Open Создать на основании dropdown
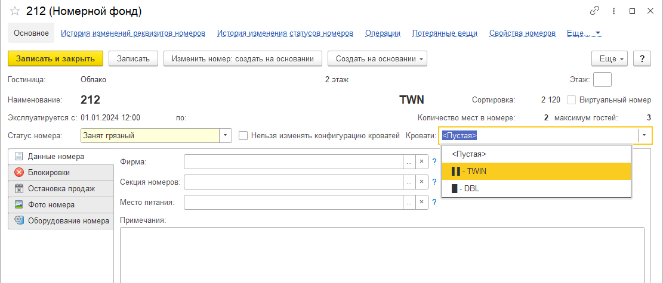This screenshot has width=663, height=283. tap(377, 58)
